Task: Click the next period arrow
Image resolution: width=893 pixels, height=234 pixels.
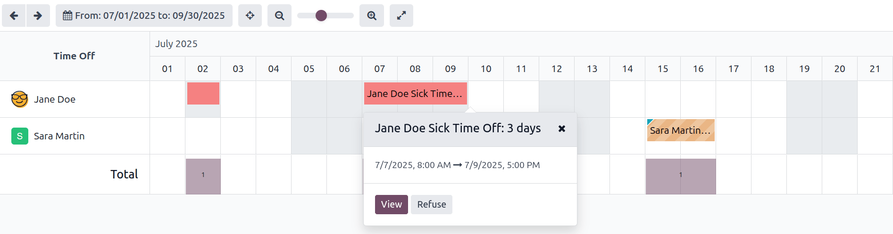Action: 38,16
